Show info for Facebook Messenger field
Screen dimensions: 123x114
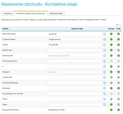pyautogui.click(x=105, y=83)
